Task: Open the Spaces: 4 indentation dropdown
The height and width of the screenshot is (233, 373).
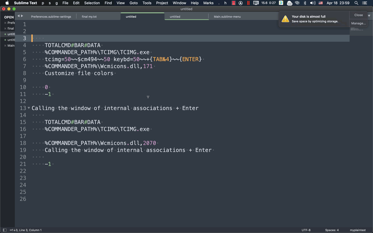Action: tap(332, 230)
